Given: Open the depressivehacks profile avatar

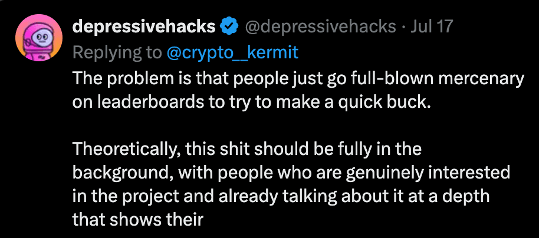Looking at the screenshot, I should [x=39, y=38].
